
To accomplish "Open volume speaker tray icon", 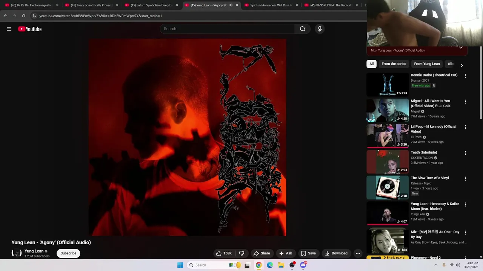I will (458, 265).
